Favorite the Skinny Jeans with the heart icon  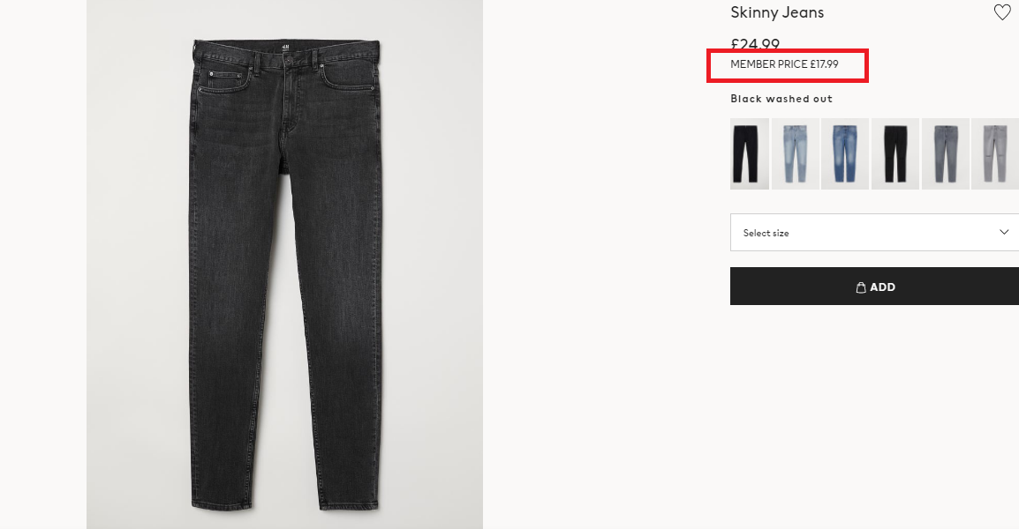[1003, 12]
